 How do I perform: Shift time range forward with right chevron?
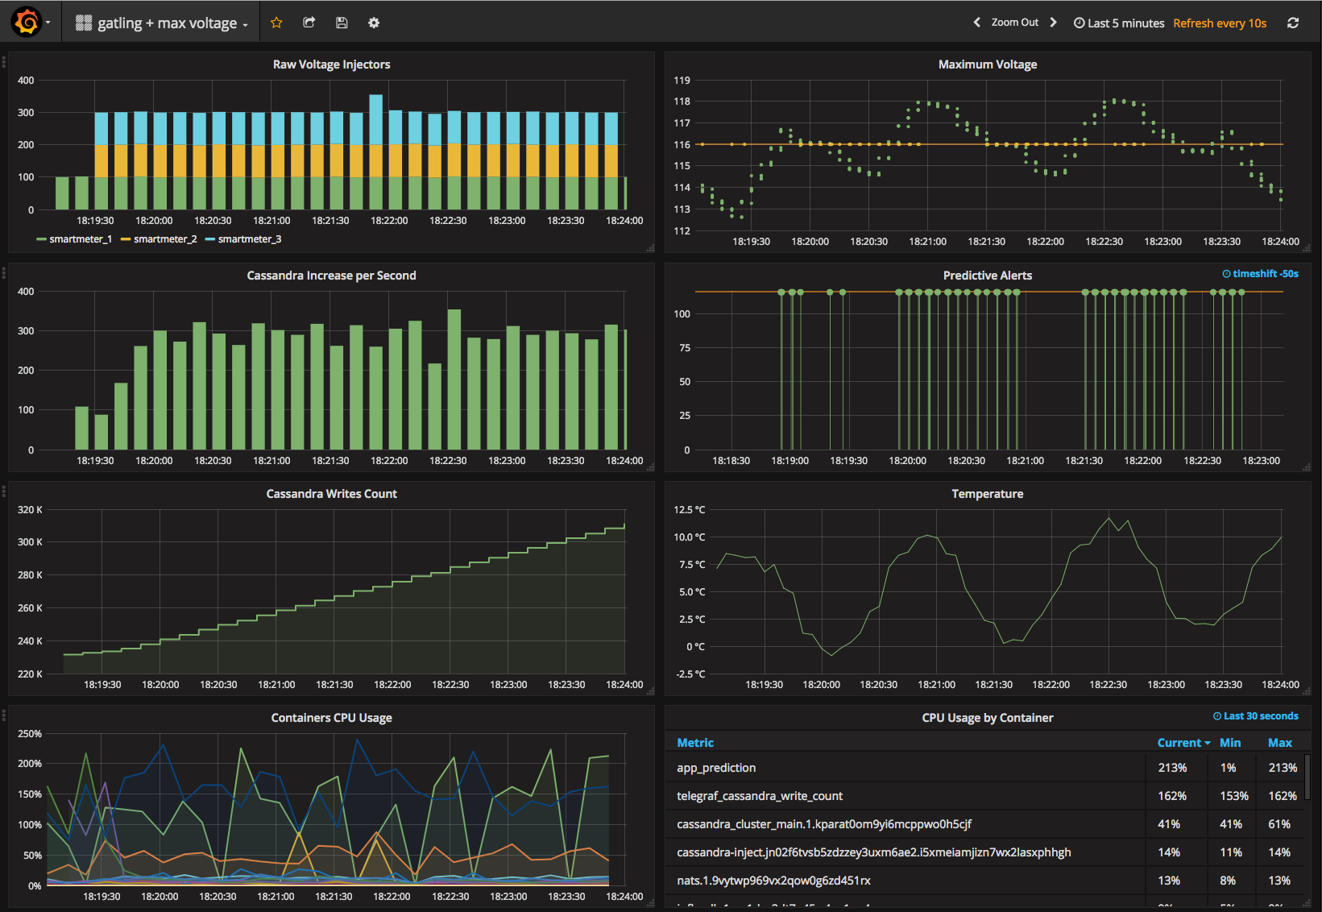pos(1053,23)
